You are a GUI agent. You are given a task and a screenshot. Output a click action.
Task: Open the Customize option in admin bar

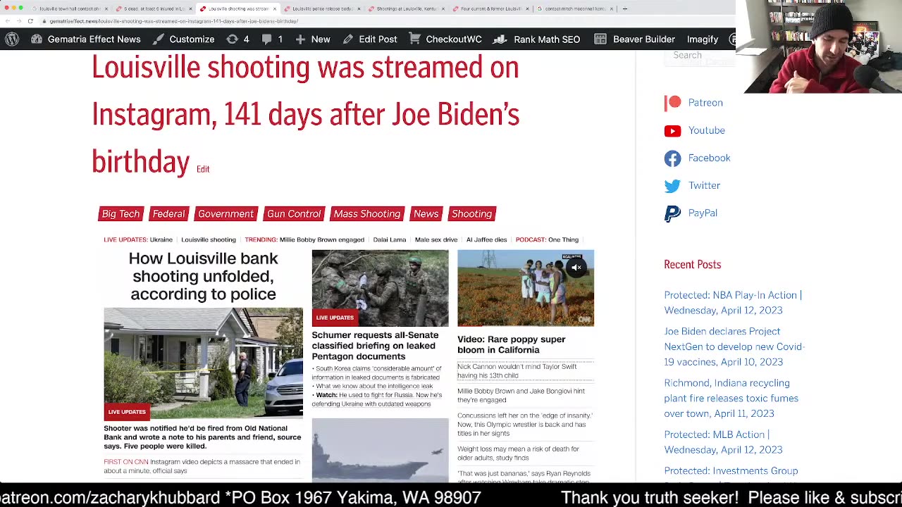pyautogui.click(x=183, y=39)
